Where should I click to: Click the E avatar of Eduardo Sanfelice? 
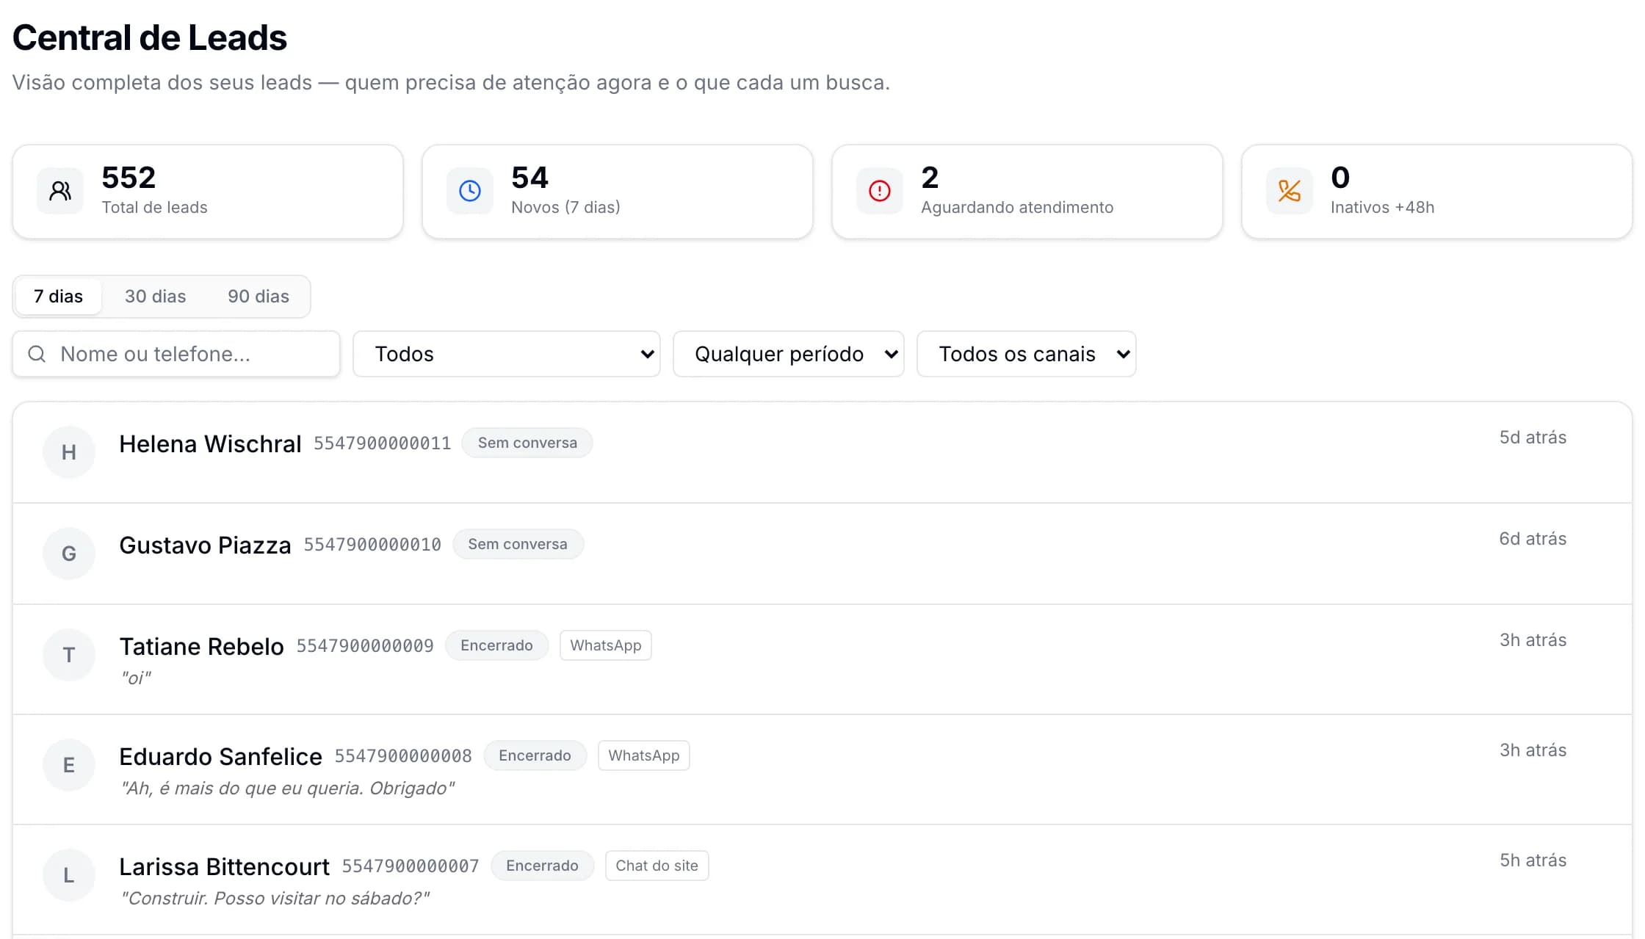[69, 765]
